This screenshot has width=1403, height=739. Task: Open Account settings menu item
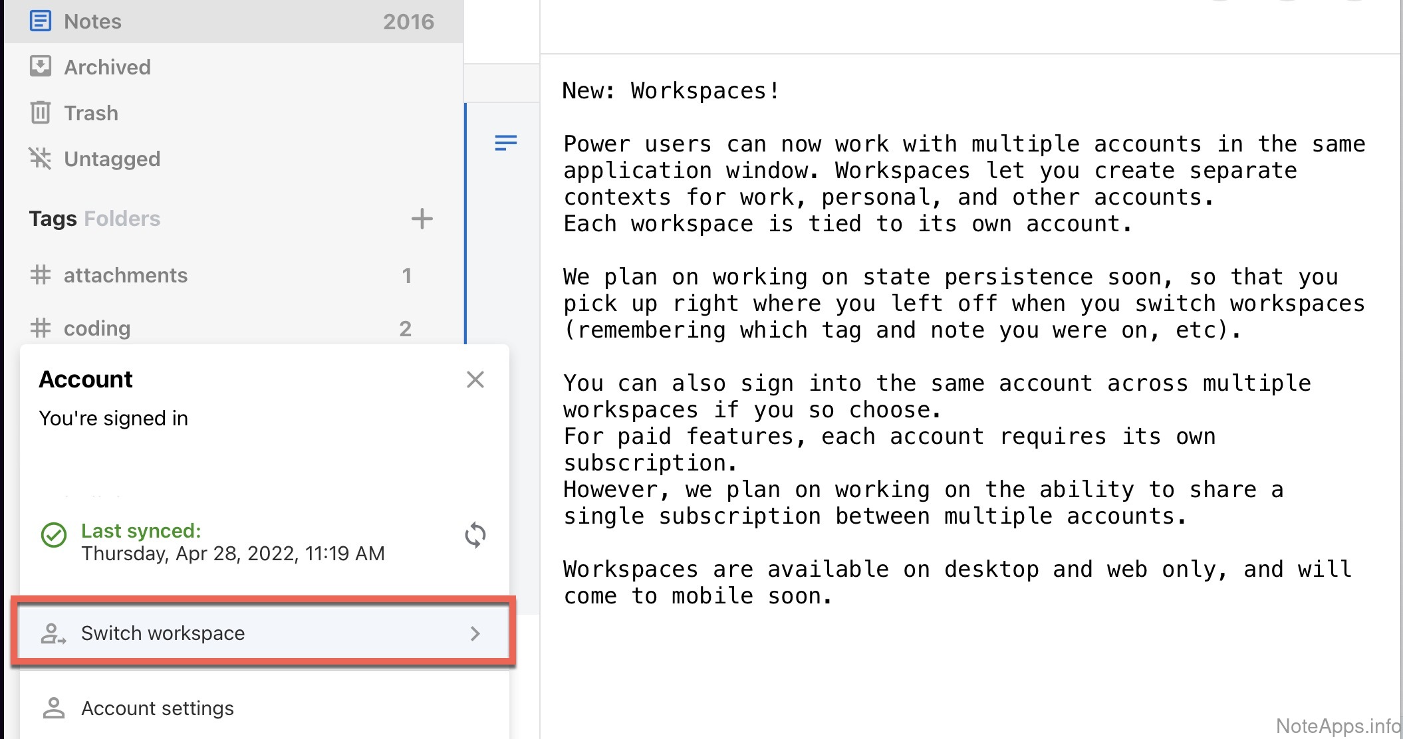158,708
